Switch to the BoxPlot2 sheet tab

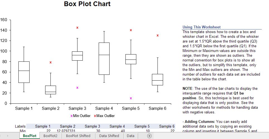point(50,136)
